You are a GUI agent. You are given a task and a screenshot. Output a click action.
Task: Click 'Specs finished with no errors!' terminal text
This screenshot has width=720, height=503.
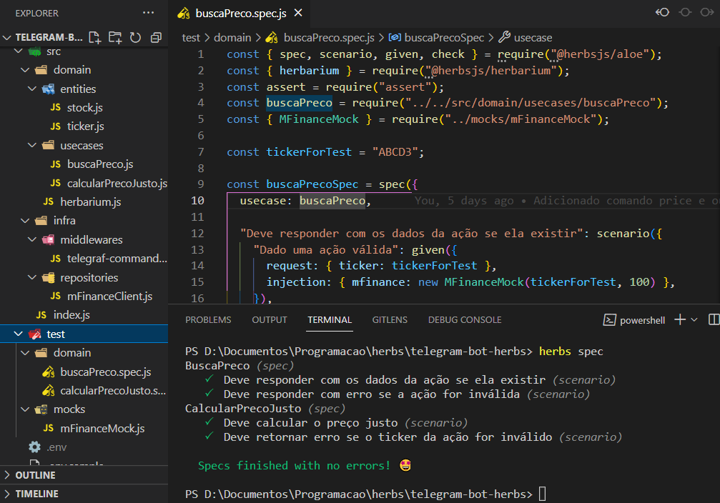pos(294,465)
